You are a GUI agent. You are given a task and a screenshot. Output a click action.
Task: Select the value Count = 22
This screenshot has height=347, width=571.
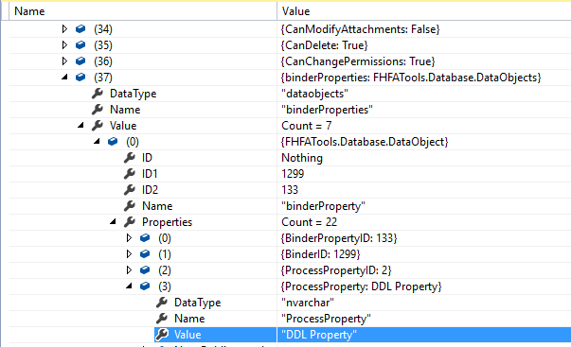pos(309,222)
